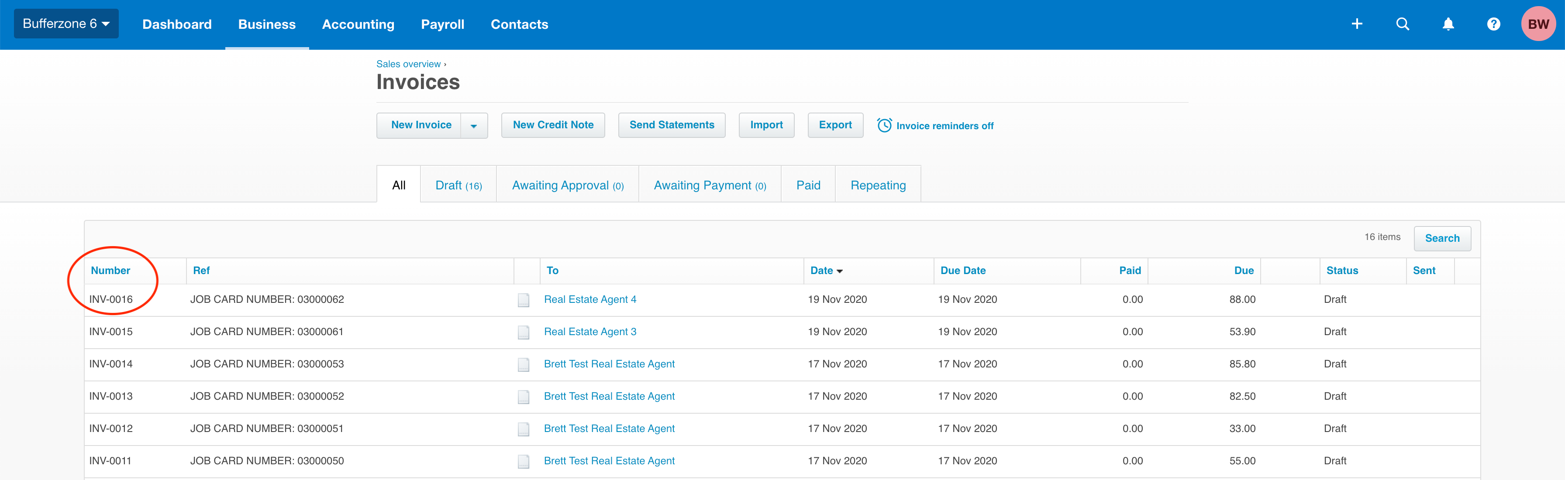Sort by Status column header
This screenshot has width=1565, height=480.
[1342, 271]
